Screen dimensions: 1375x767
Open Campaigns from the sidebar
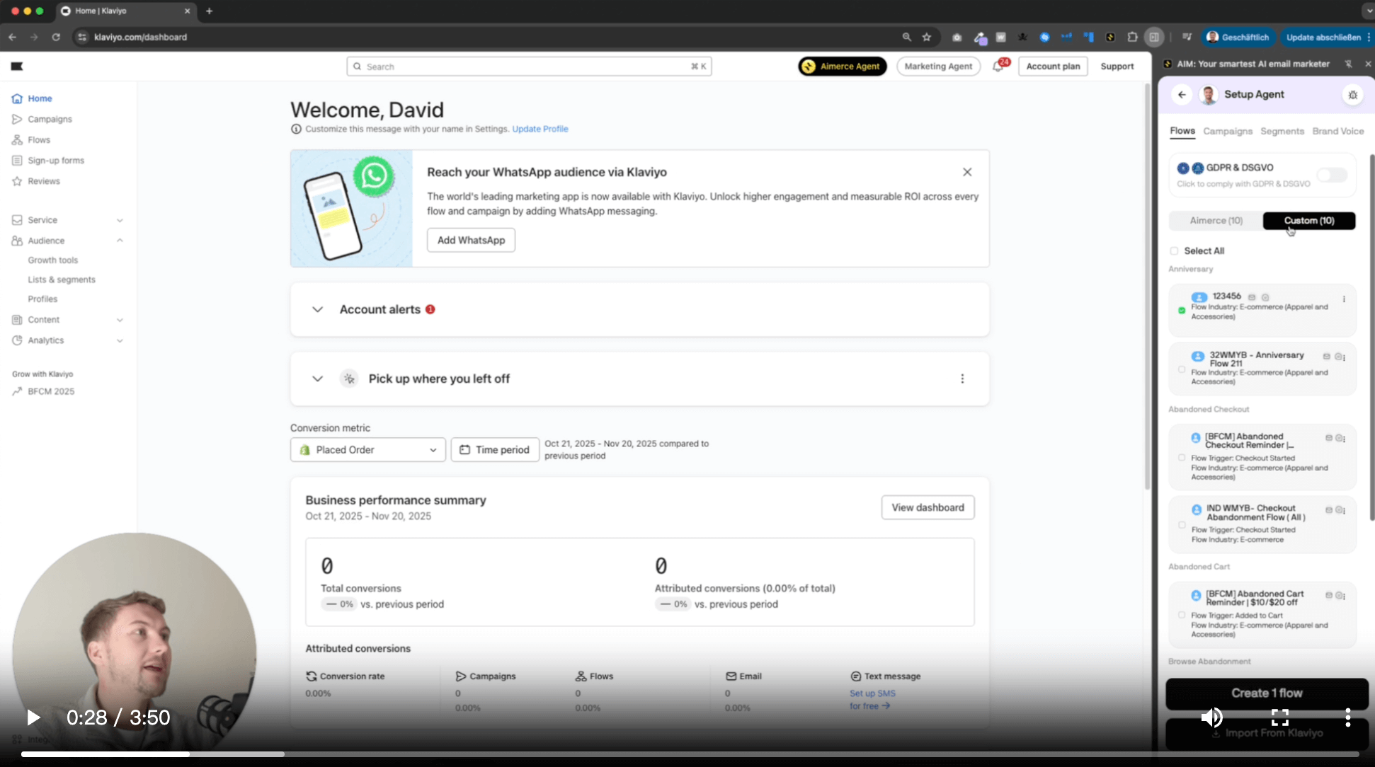tap(49, 119)
